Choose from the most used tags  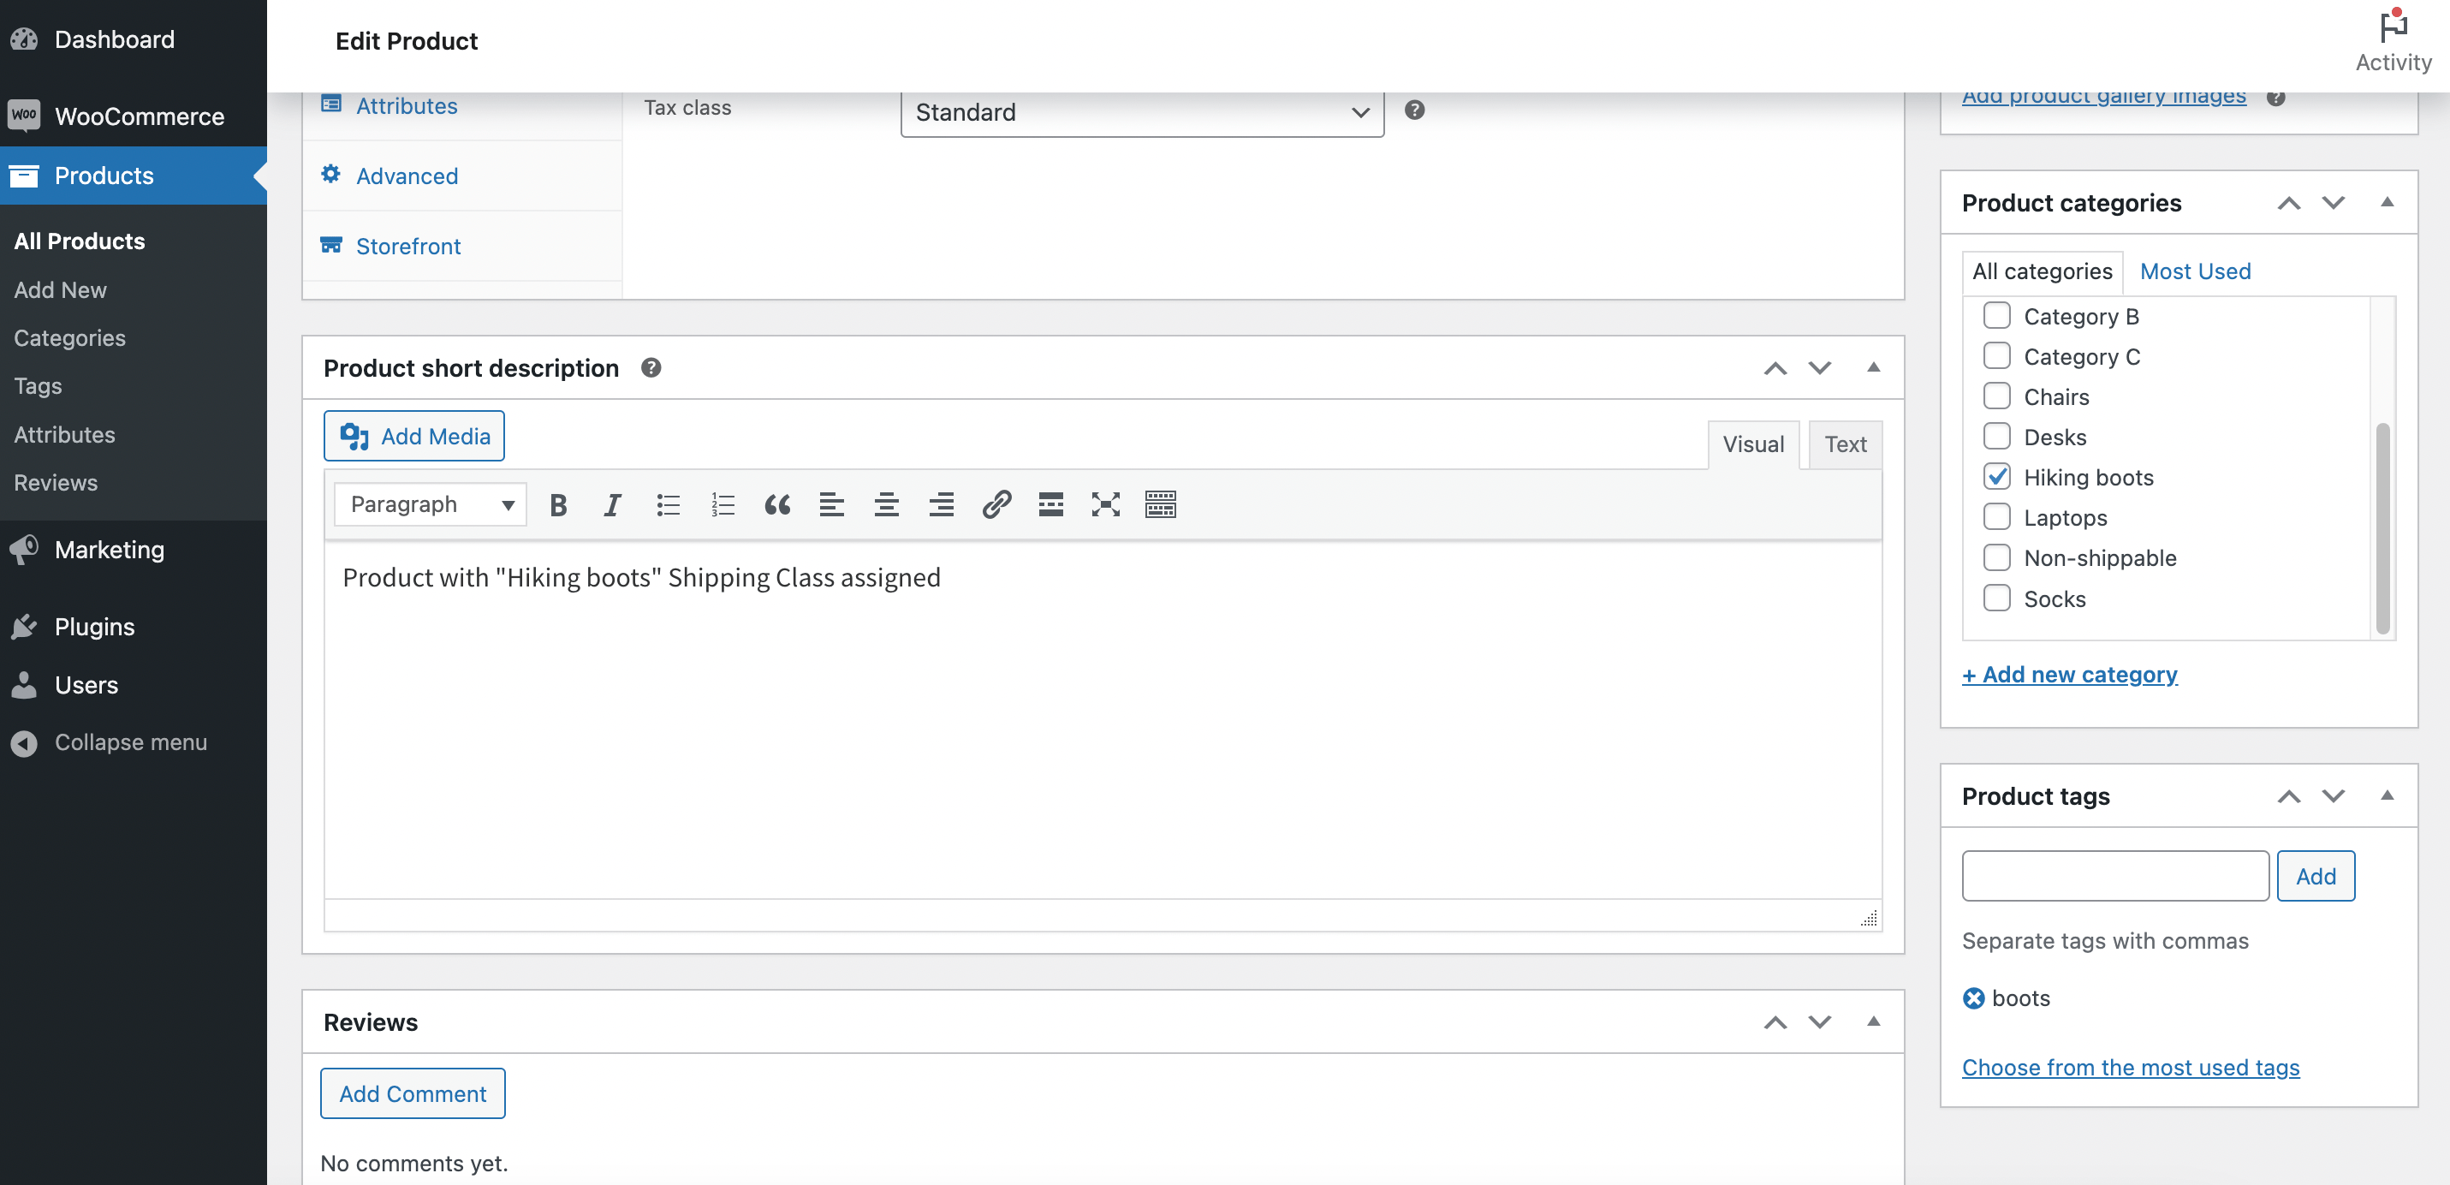click(x=2130, y=1066)
